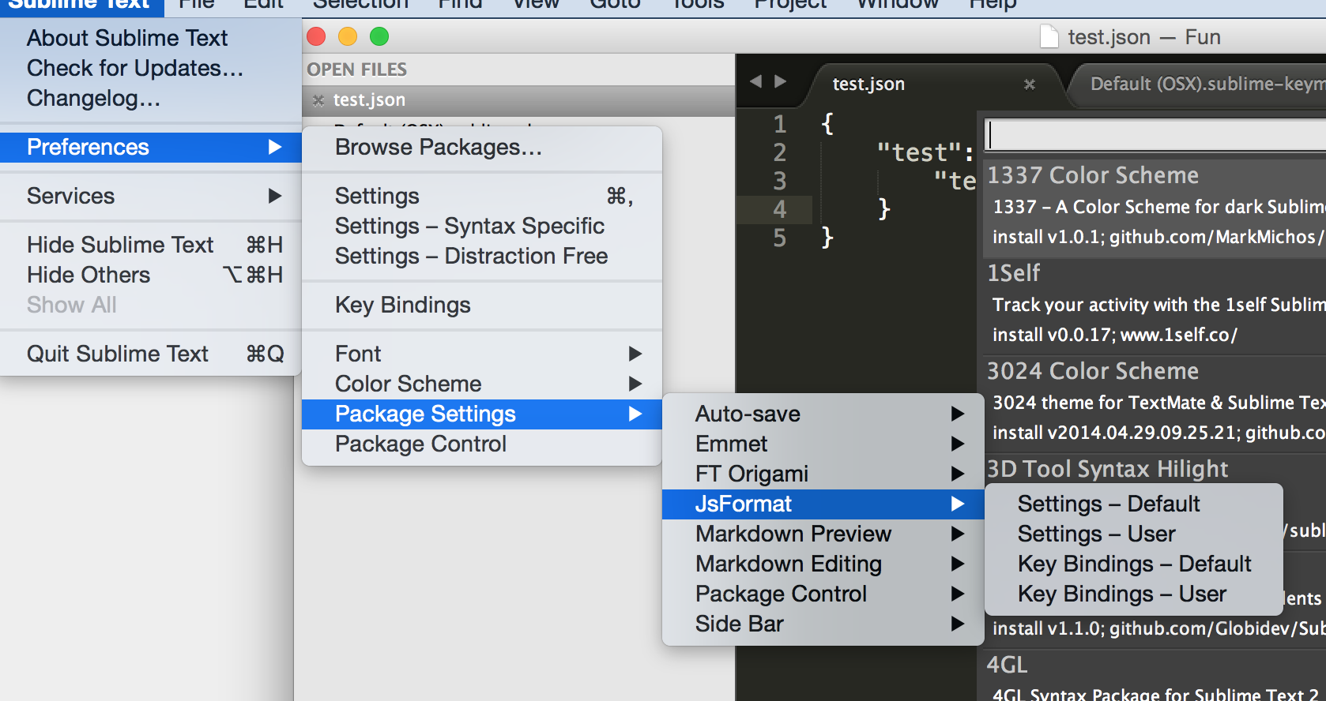This screenshot has width=1326, height=701.
Task: Expand the Emmet package settings submenu
Action: pyautogui.click(x=822, y=444)
